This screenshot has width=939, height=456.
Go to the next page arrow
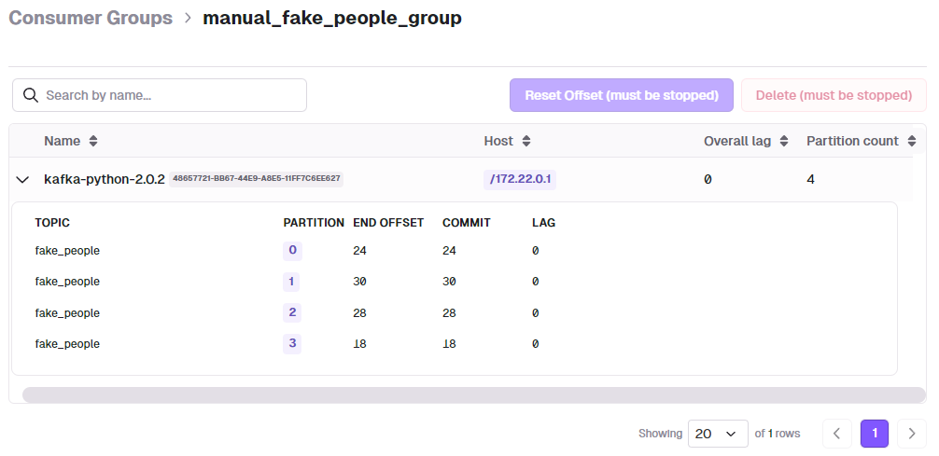click(912, 434)
